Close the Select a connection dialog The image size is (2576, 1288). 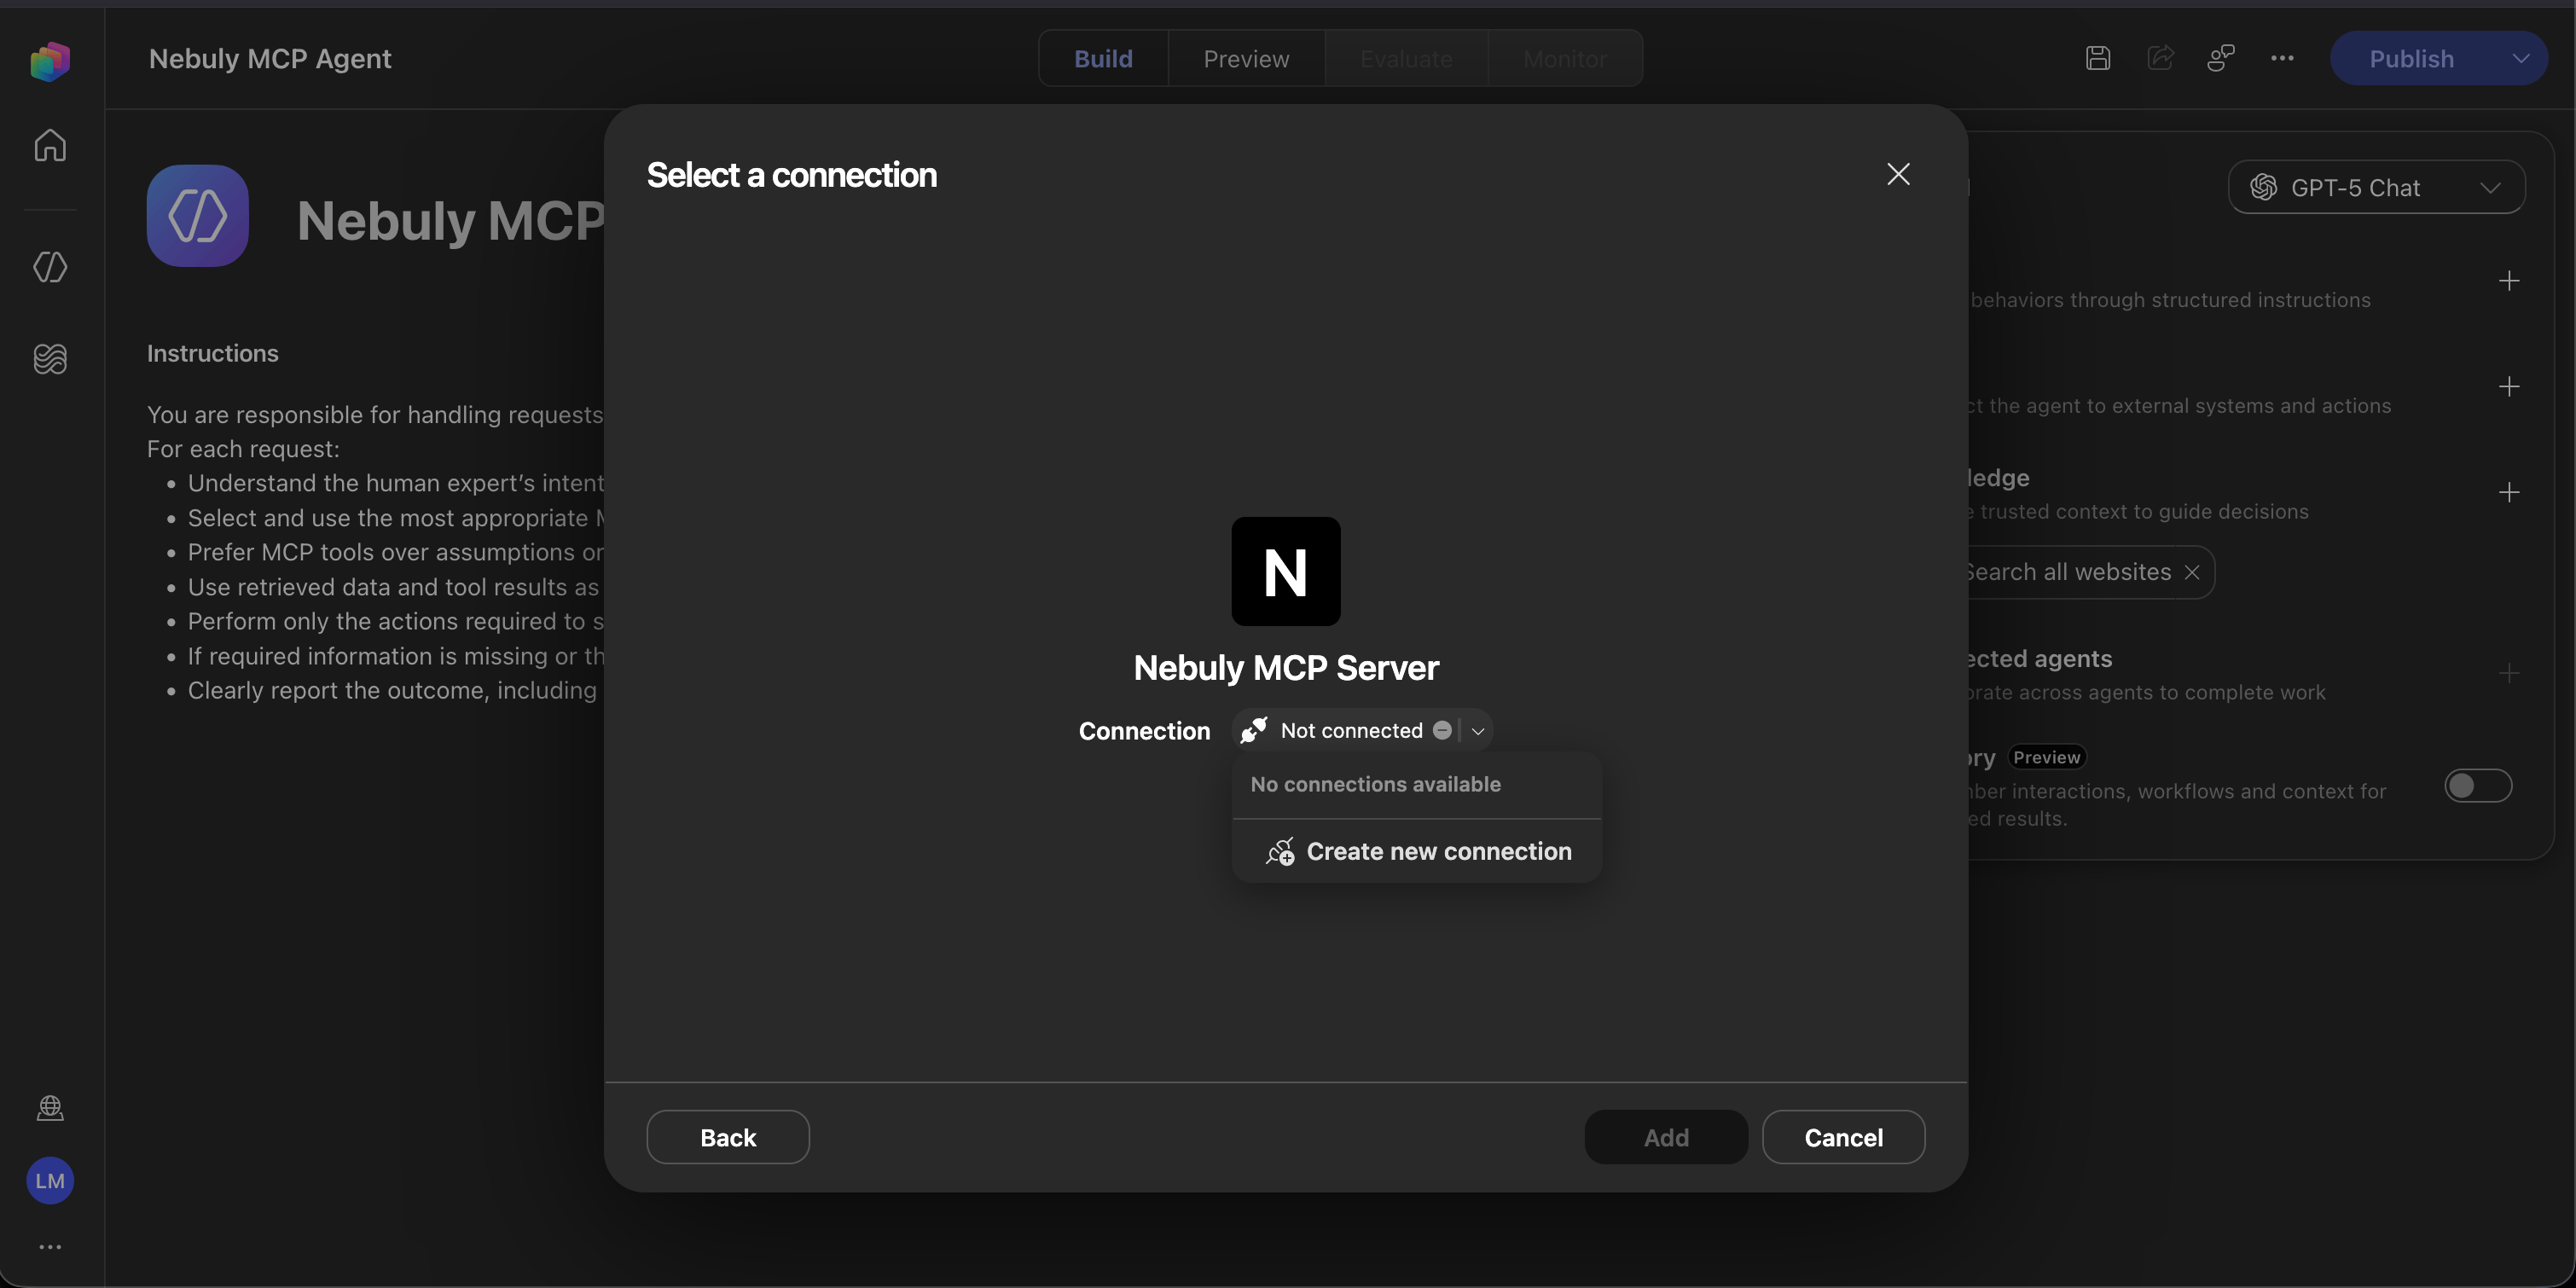pyautogui.click(x=1898, y=174)
